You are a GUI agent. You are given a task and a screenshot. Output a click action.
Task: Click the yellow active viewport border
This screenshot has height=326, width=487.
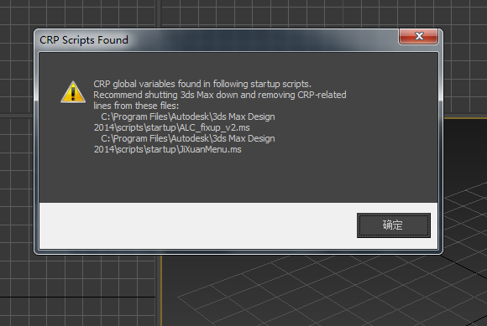[x=161, y=290]
